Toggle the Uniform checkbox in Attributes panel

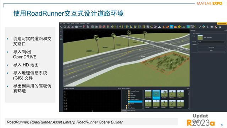tap(198, 44)
